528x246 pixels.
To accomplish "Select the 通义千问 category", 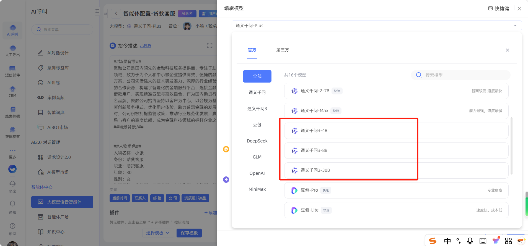I will (x=257, y=92).
